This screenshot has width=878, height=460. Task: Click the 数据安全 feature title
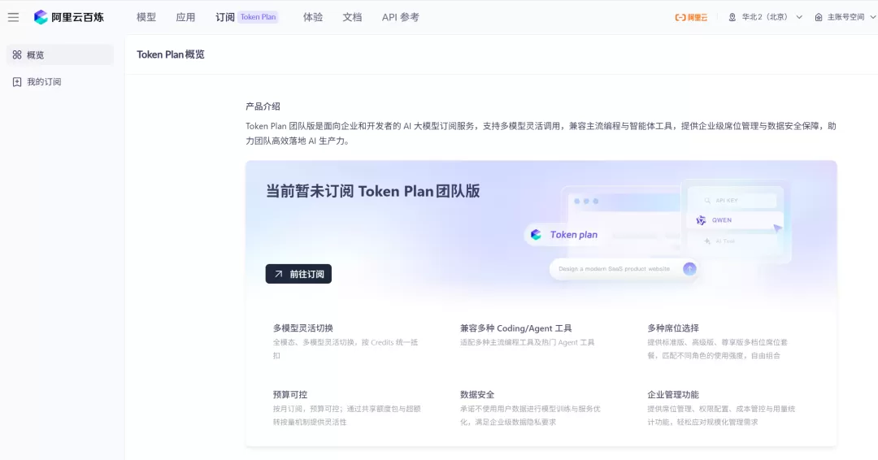click(477, 394)
